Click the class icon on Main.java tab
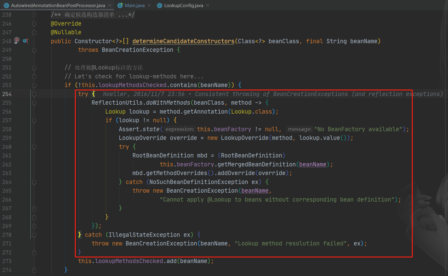 click(120, 6)
